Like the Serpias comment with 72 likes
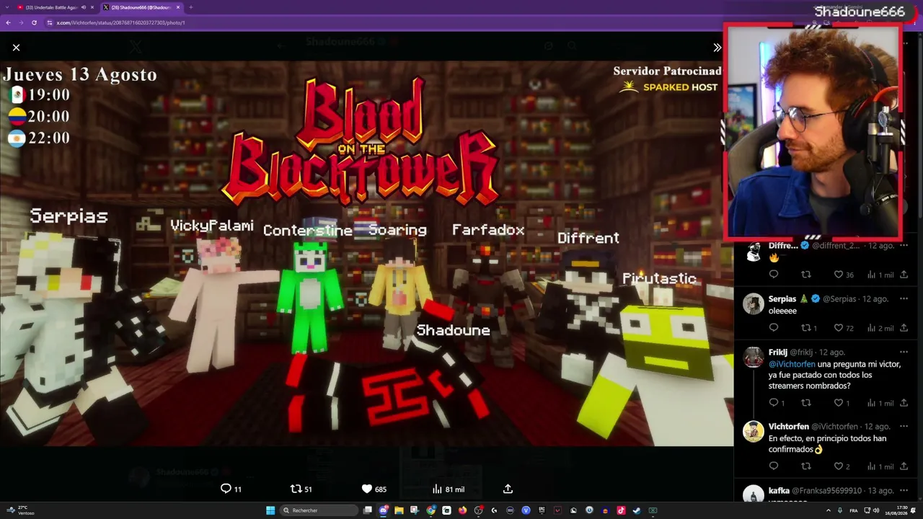The width and height of the screenshot is (923, 519). [x=844, y=328]
